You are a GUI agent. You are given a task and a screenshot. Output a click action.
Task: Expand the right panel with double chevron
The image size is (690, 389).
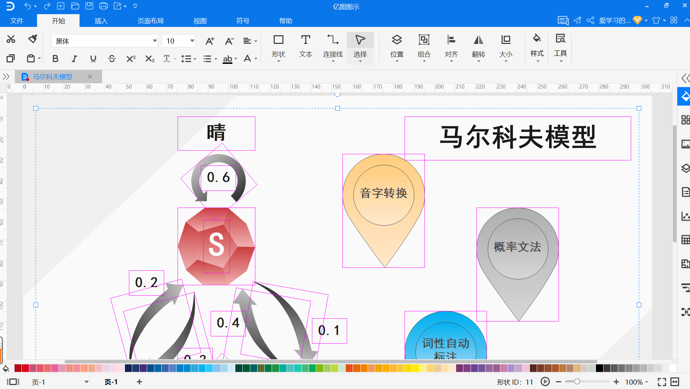(685, 78)
